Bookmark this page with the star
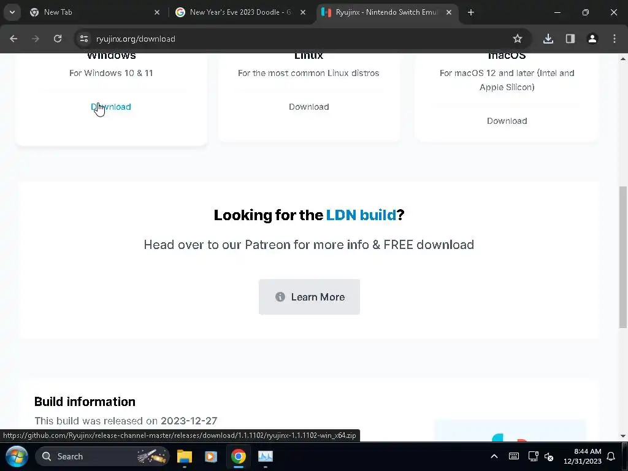The width and height of the screenshot is (628, 471). tap(518, 39)
